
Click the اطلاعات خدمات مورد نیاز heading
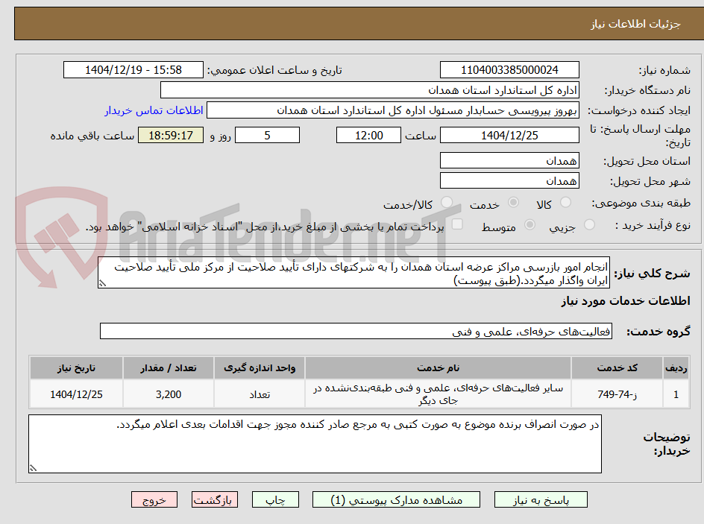coord(626,301)
